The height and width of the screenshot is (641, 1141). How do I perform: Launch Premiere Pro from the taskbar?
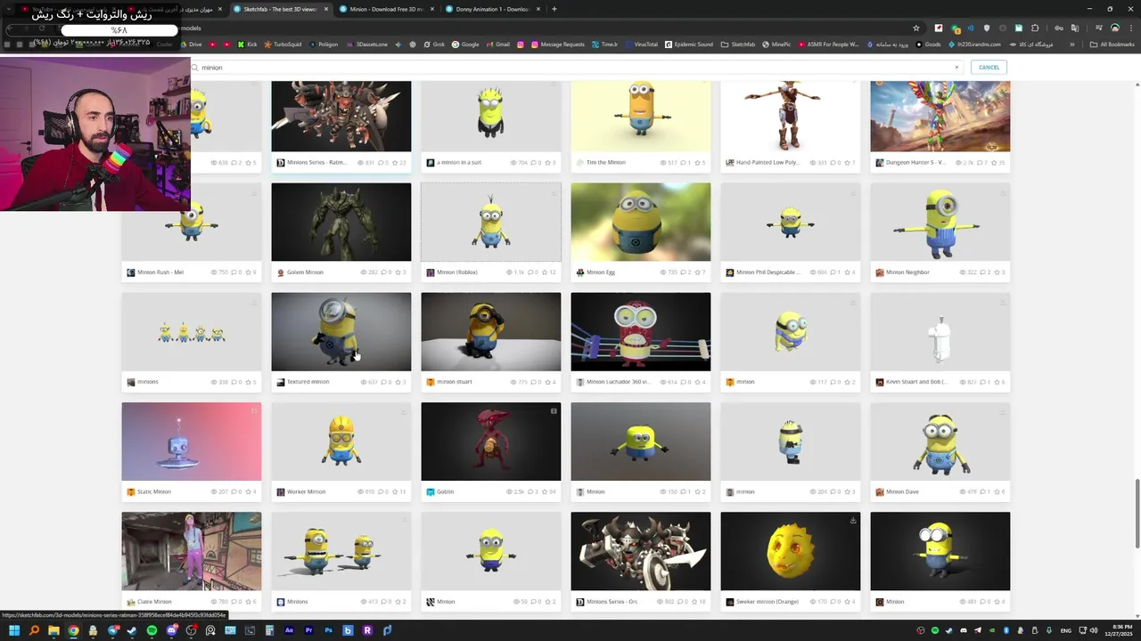tap(308, 630)
